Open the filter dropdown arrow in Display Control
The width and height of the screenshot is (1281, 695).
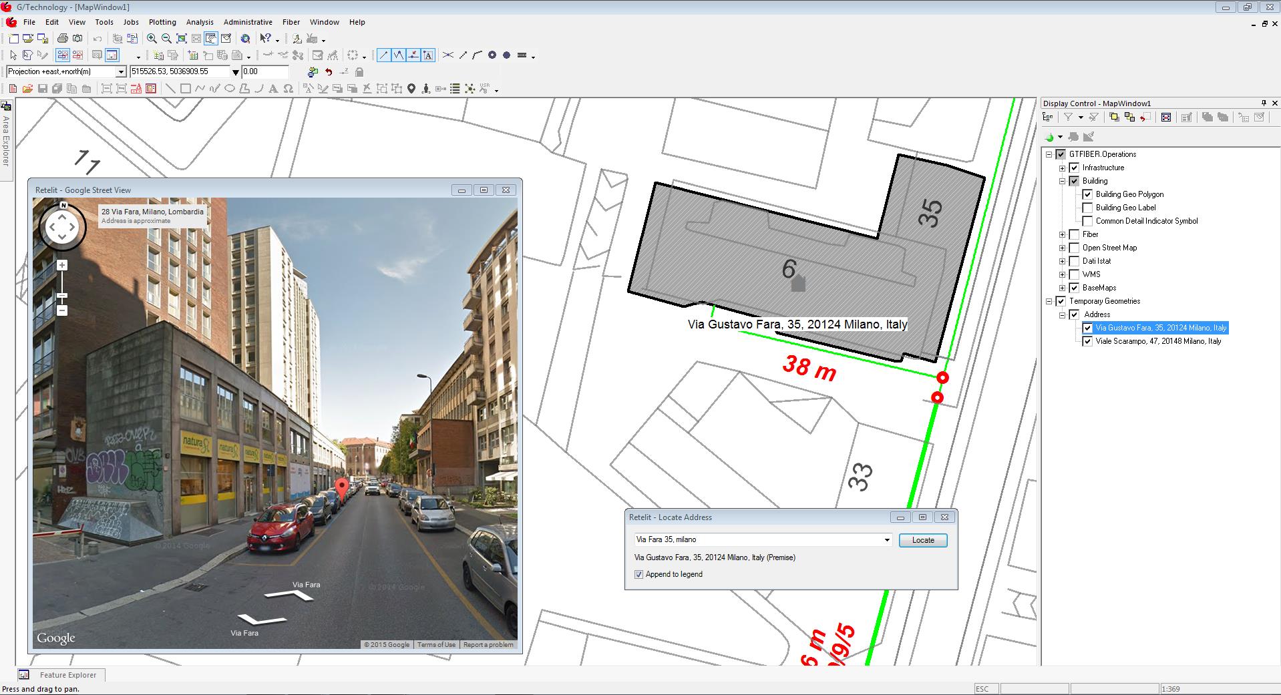click(1081, 118)
